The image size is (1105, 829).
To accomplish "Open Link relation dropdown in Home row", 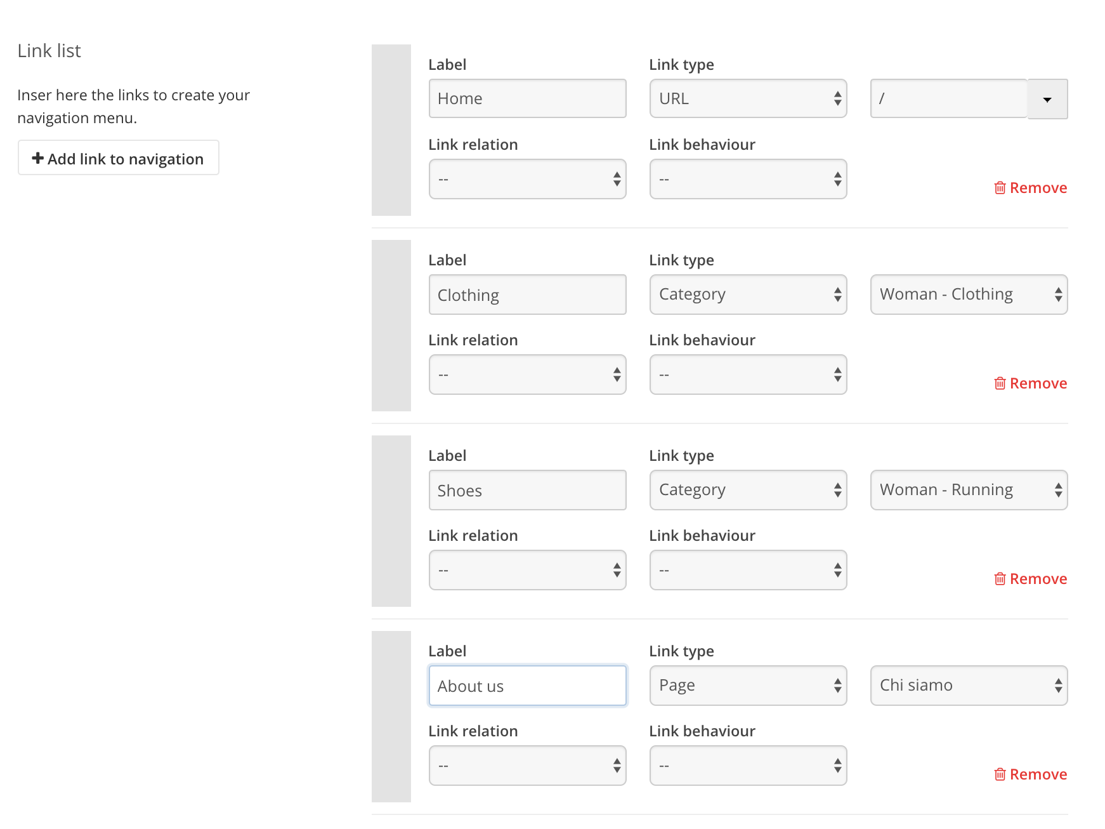I will pyautogui.click(x=528, y=179).
